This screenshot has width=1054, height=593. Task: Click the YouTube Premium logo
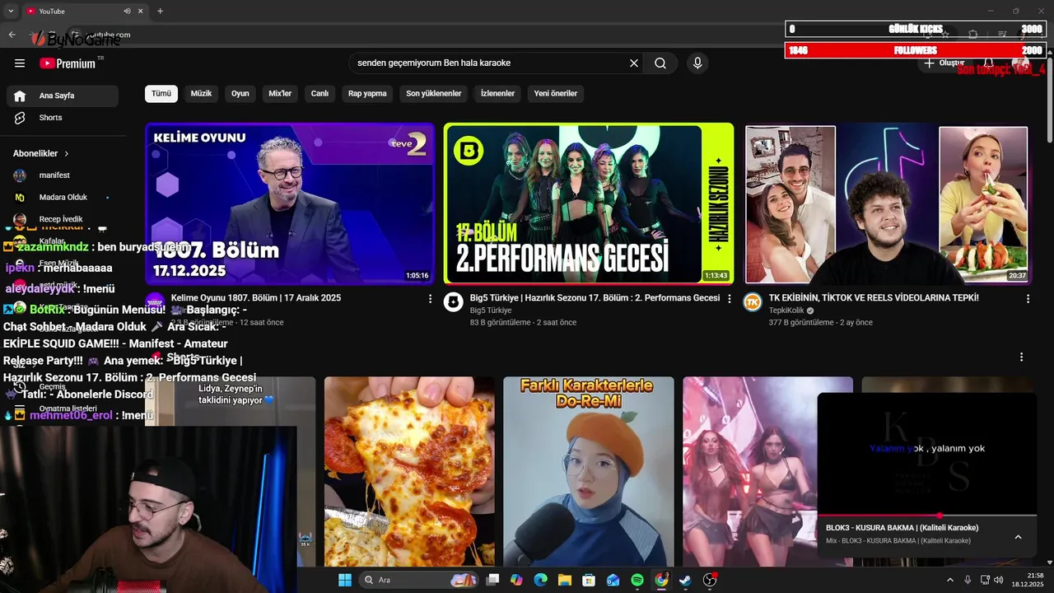(x=68, y=63)
